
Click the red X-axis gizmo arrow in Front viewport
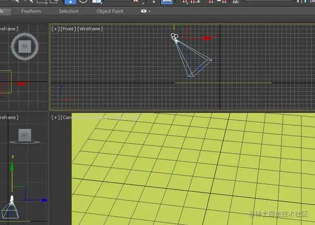coord(208,38)
